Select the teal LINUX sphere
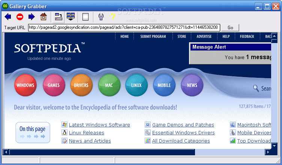This screenshot has height=165, width=282. pos(136,85)
